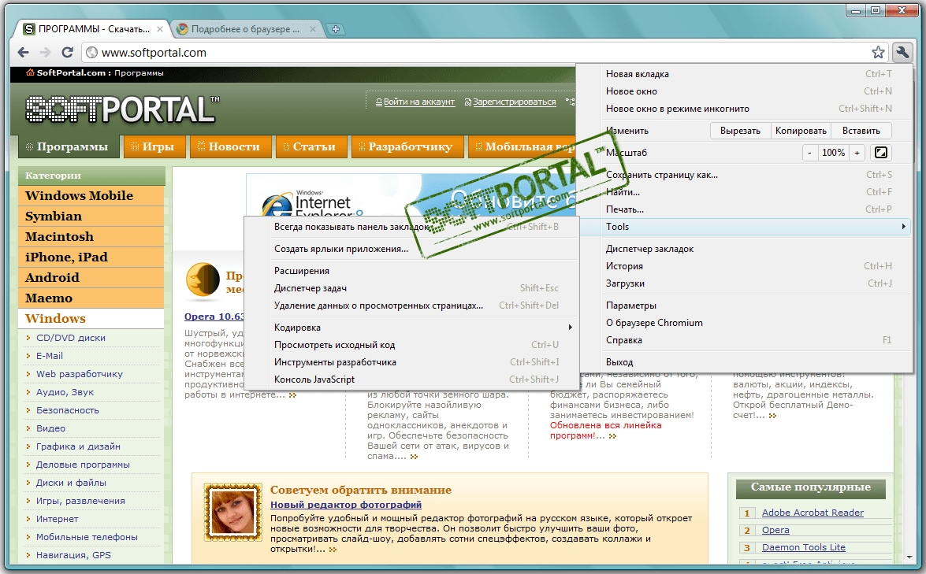Screen dimensions: 926x574
Task: Choose Удаление данных о просмотренных страницах...
Action: point(411,306)
